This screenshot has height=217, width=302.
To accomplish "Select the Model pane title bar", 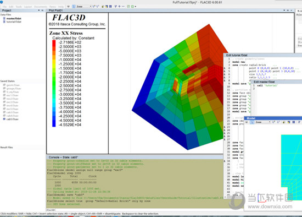I will (273, 118).
